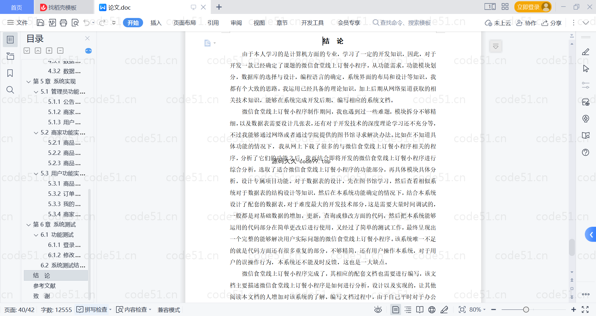Click the smart outline blue icon
The image size is (596, 316).
click(88, 51)
